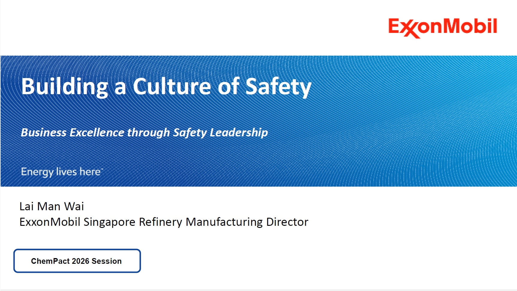Click the word Manufacturing in the job title
Viewport: 517px width, 291px height.
pos(224,222)
